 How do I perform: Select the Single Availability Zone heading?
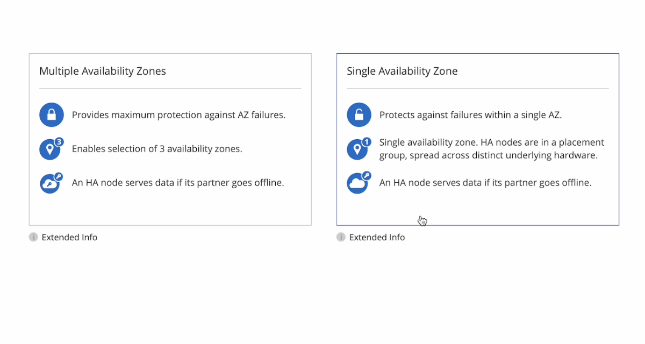(402, 71)
